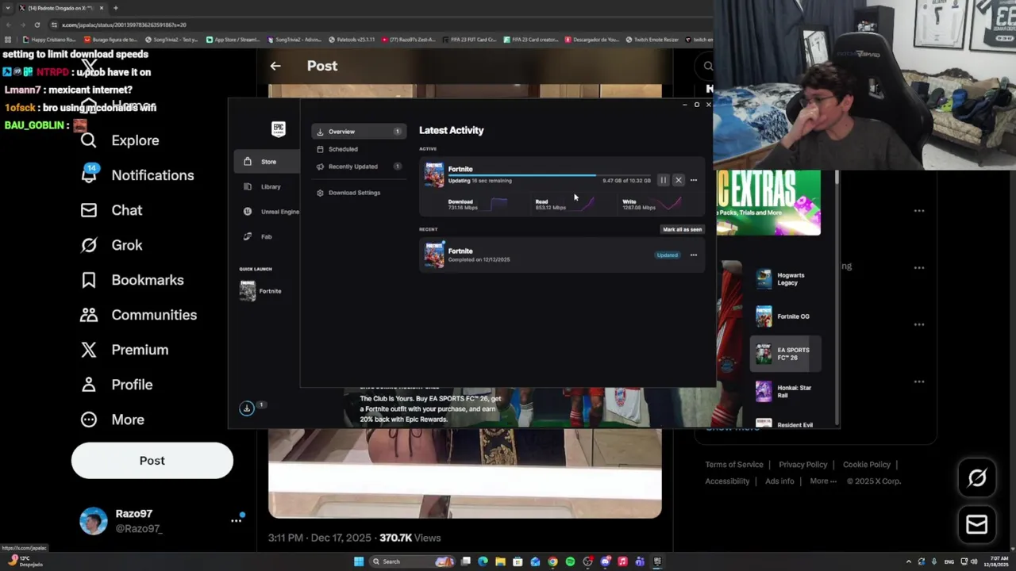This screenshot has height=571, width=1016.
Task: Open Notifications in X sidebar
Action: click(137, 175)
